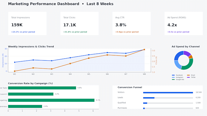The image size is (207, 116).
Task: Click the W2 orange clicks data point
Action: [33, 68]
